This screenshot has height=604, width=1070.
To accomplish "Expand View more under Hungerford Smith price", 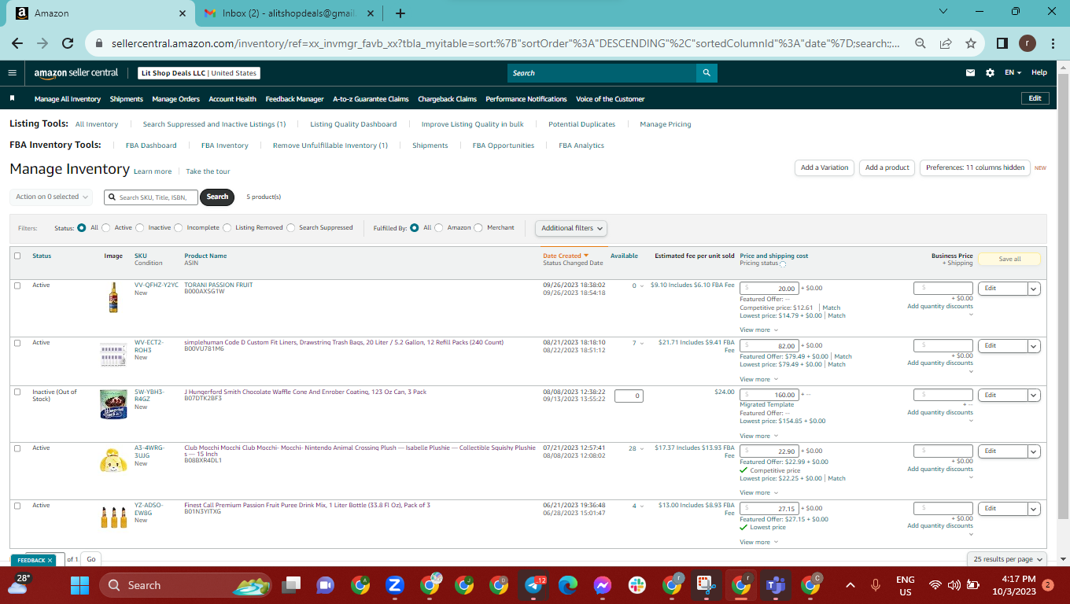I will coord(758,436).
